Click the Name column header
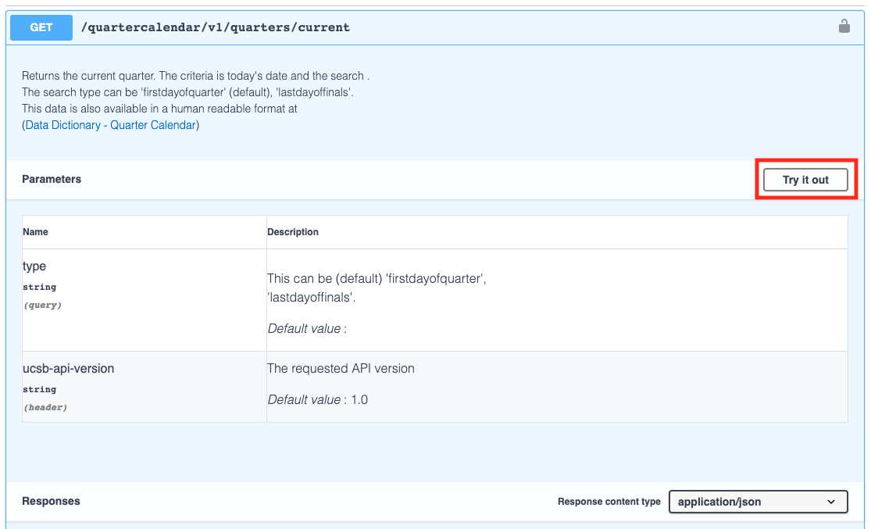The height and width of the screenshot is (529, 871). pos(35,232)
